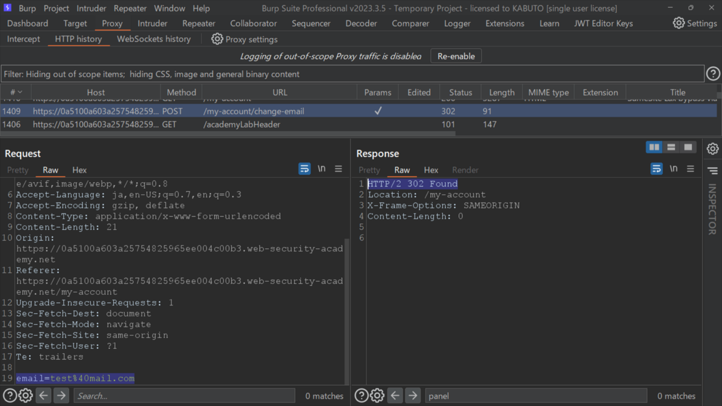Click the history filter bar
This screenshot has height=406, width=722.
click(353, 74)
